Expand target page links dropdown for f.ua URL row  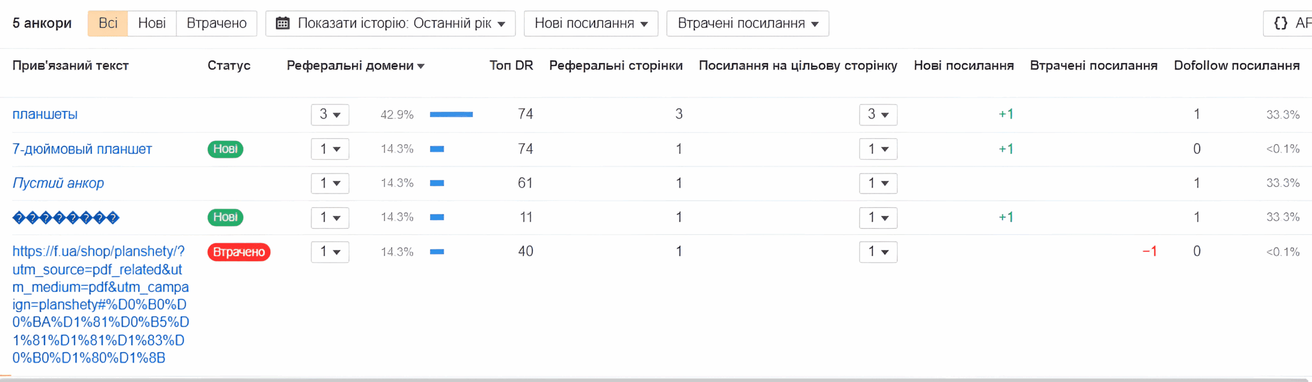(878, 252)
